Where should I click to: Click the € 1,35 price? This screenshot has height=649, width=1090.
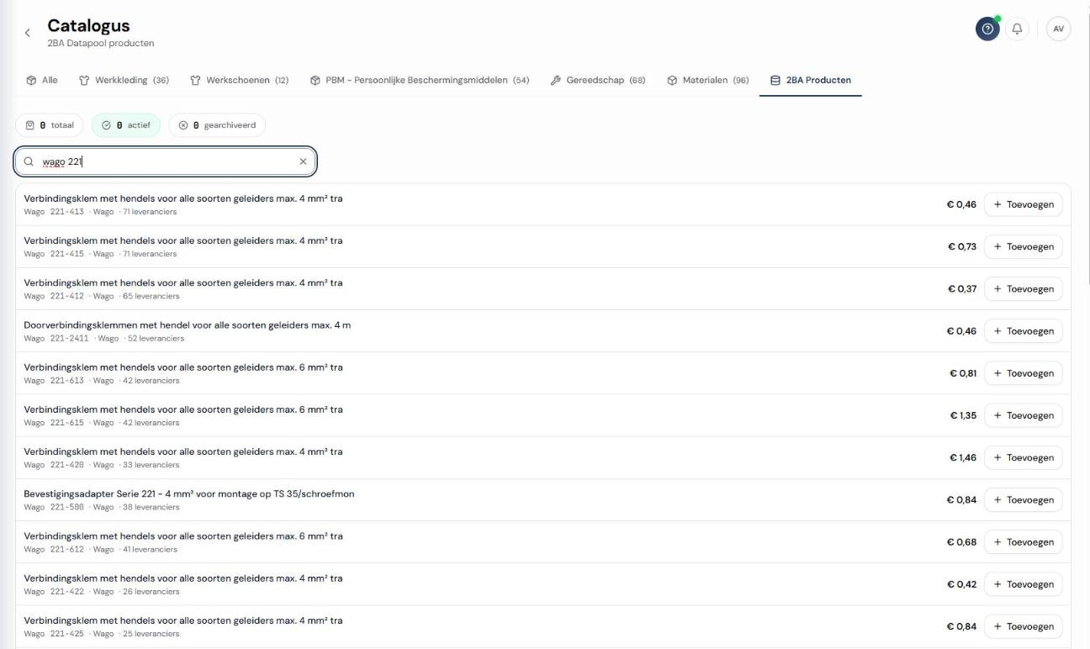click(963, 415)
